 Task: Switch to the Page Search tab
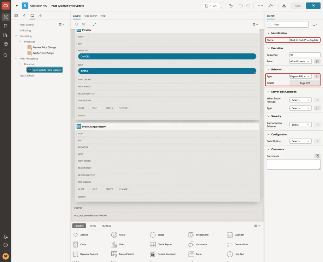(90, 16)
